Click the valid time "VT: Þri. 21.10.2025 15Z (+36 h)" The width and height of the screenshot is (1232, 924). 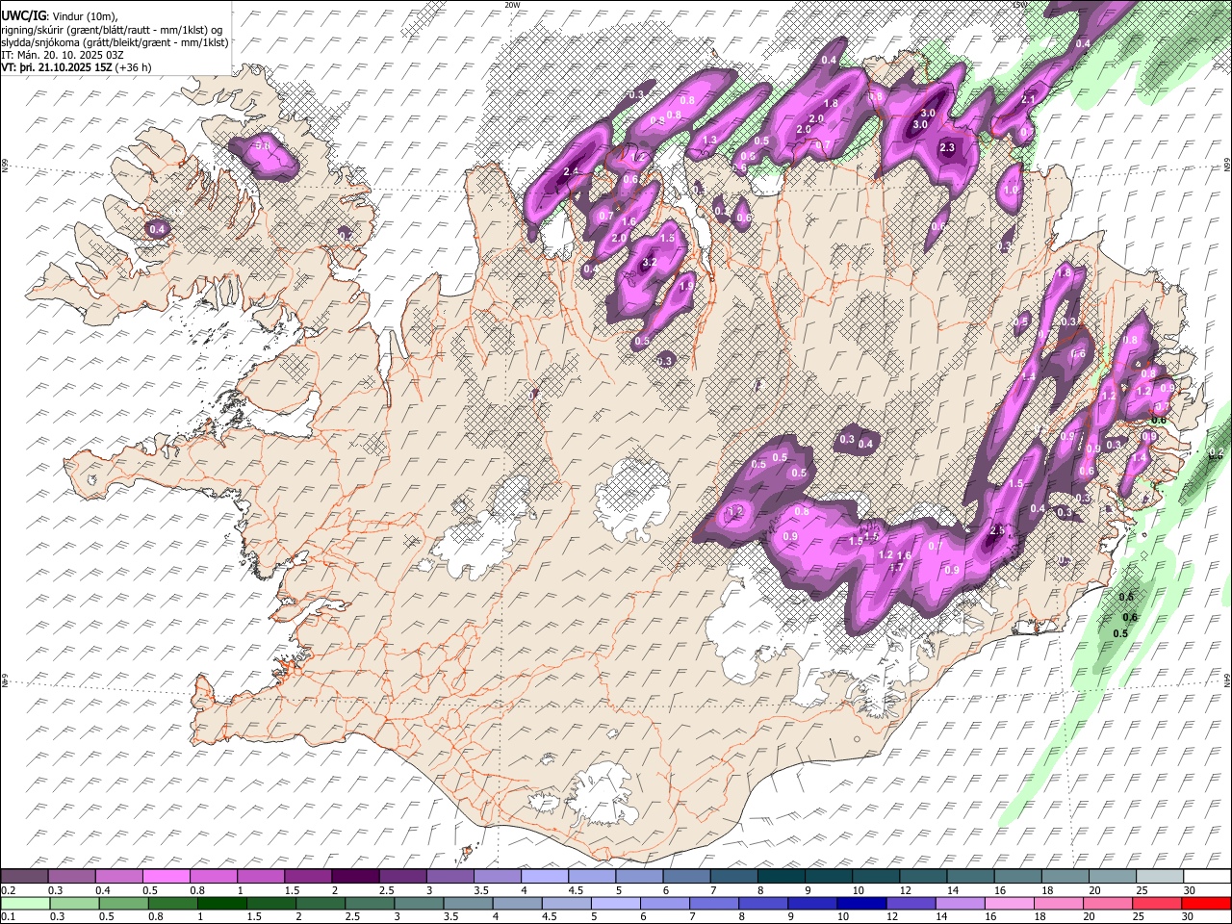[x=76, y=67]
